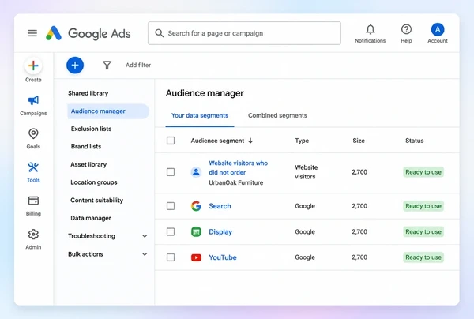
Task: Open Data manager in sidebar
Action: pos(91,218)
